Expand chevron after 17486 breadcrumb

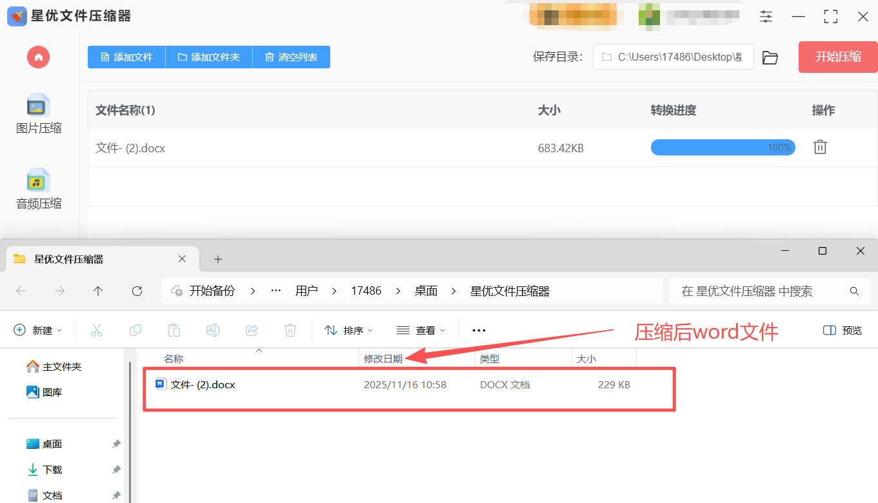click(x=398, y=291)
